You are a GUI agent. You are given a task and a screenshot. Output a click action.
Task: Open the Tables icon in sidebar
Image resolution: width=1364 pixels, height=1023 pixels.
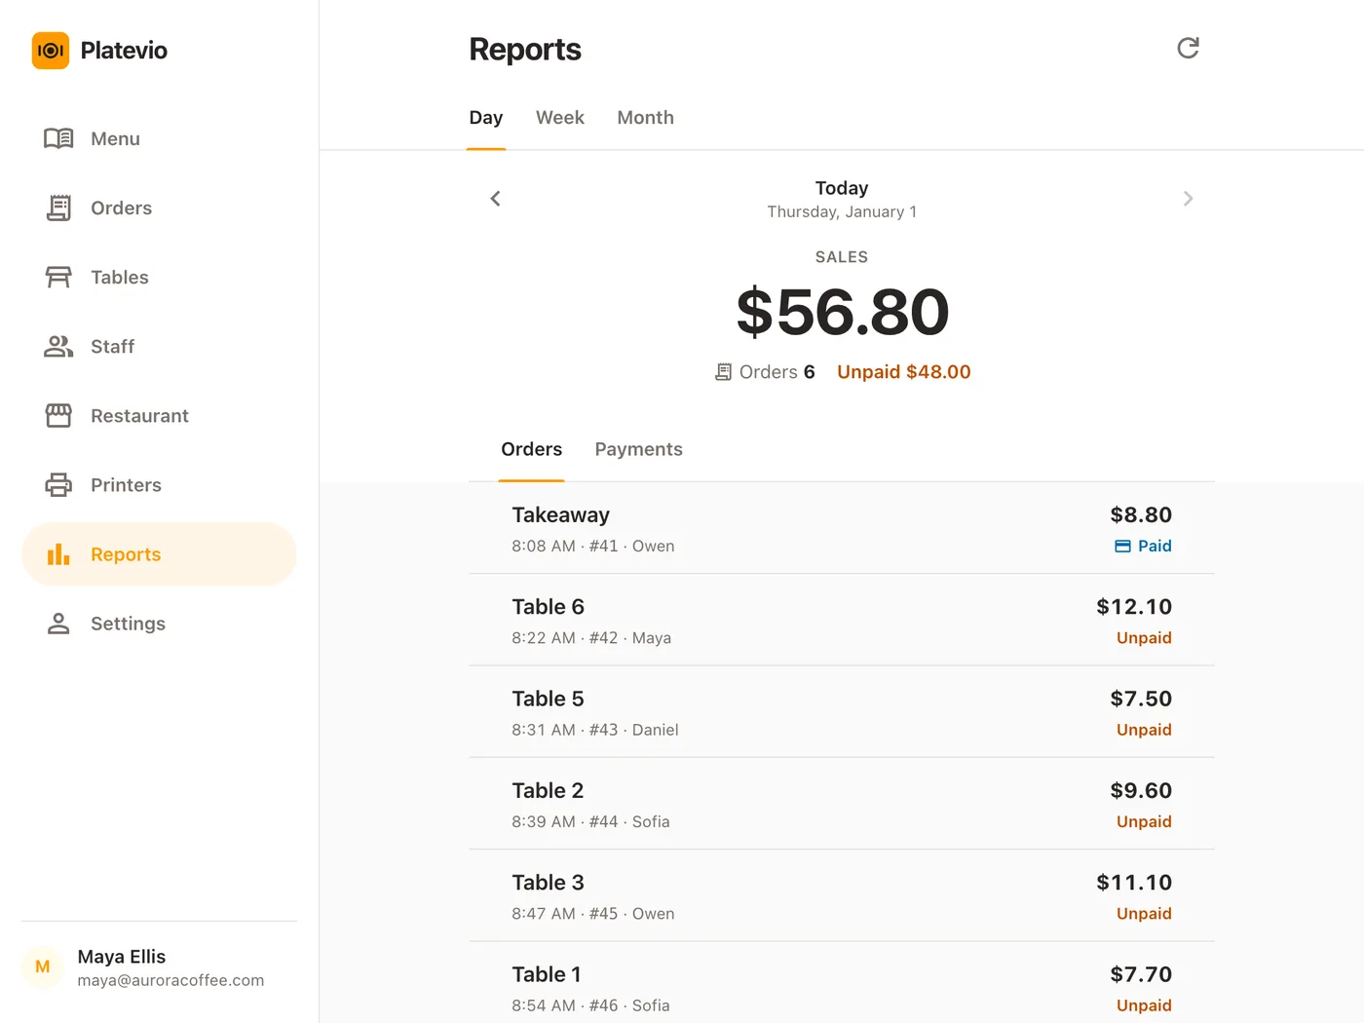coord(58,277)
